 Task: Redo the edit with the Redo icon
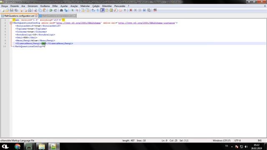[55, 10]
